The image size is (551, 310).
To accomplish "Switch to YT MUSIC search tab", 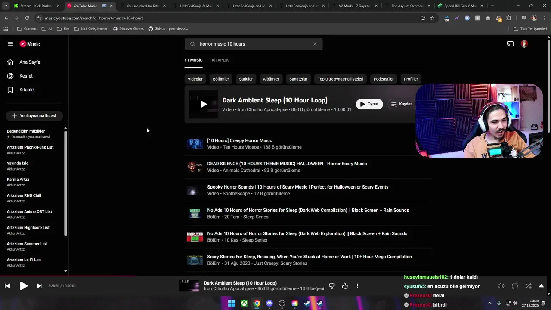I will click(193, 60).
